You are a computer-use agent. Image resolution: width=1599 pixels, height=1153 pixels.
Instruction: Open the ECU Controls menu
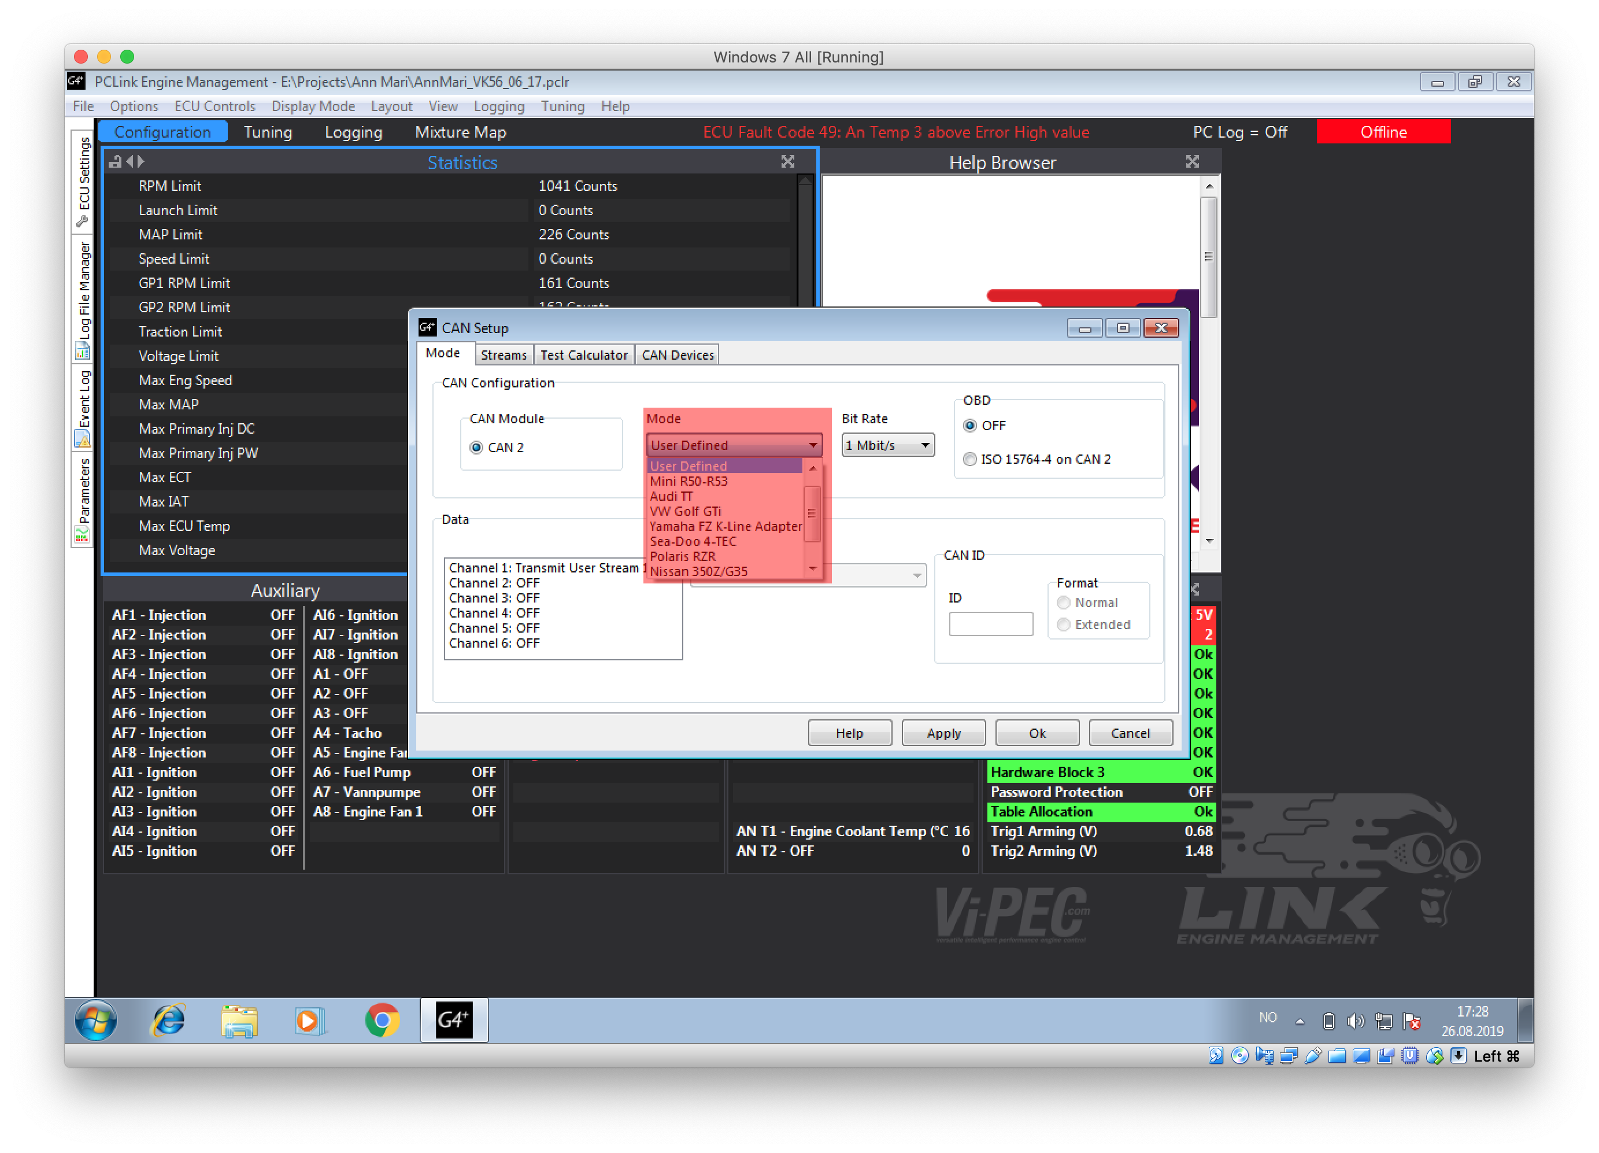pyautogui.click(x=214, y=106)
